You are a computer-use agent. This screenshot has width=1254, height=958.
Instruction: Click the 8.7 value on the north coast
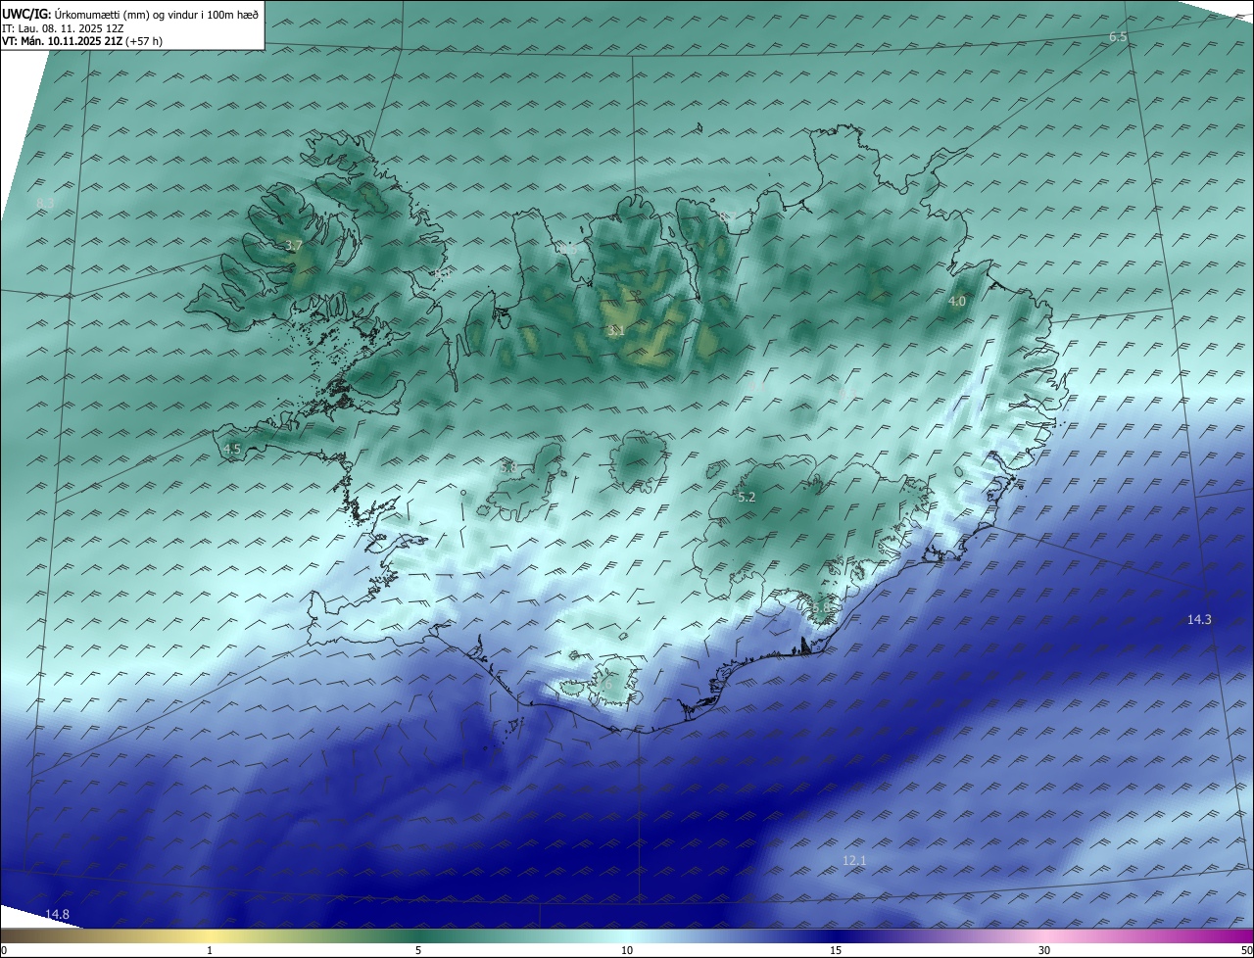pyautogui.click(x=729, y=216)
